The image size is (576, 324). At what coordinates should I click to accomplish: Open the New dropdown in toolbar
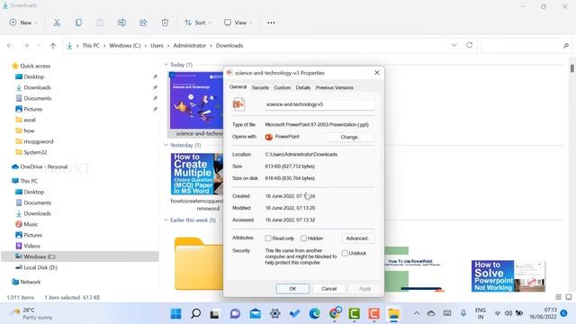tap(23, 22)
